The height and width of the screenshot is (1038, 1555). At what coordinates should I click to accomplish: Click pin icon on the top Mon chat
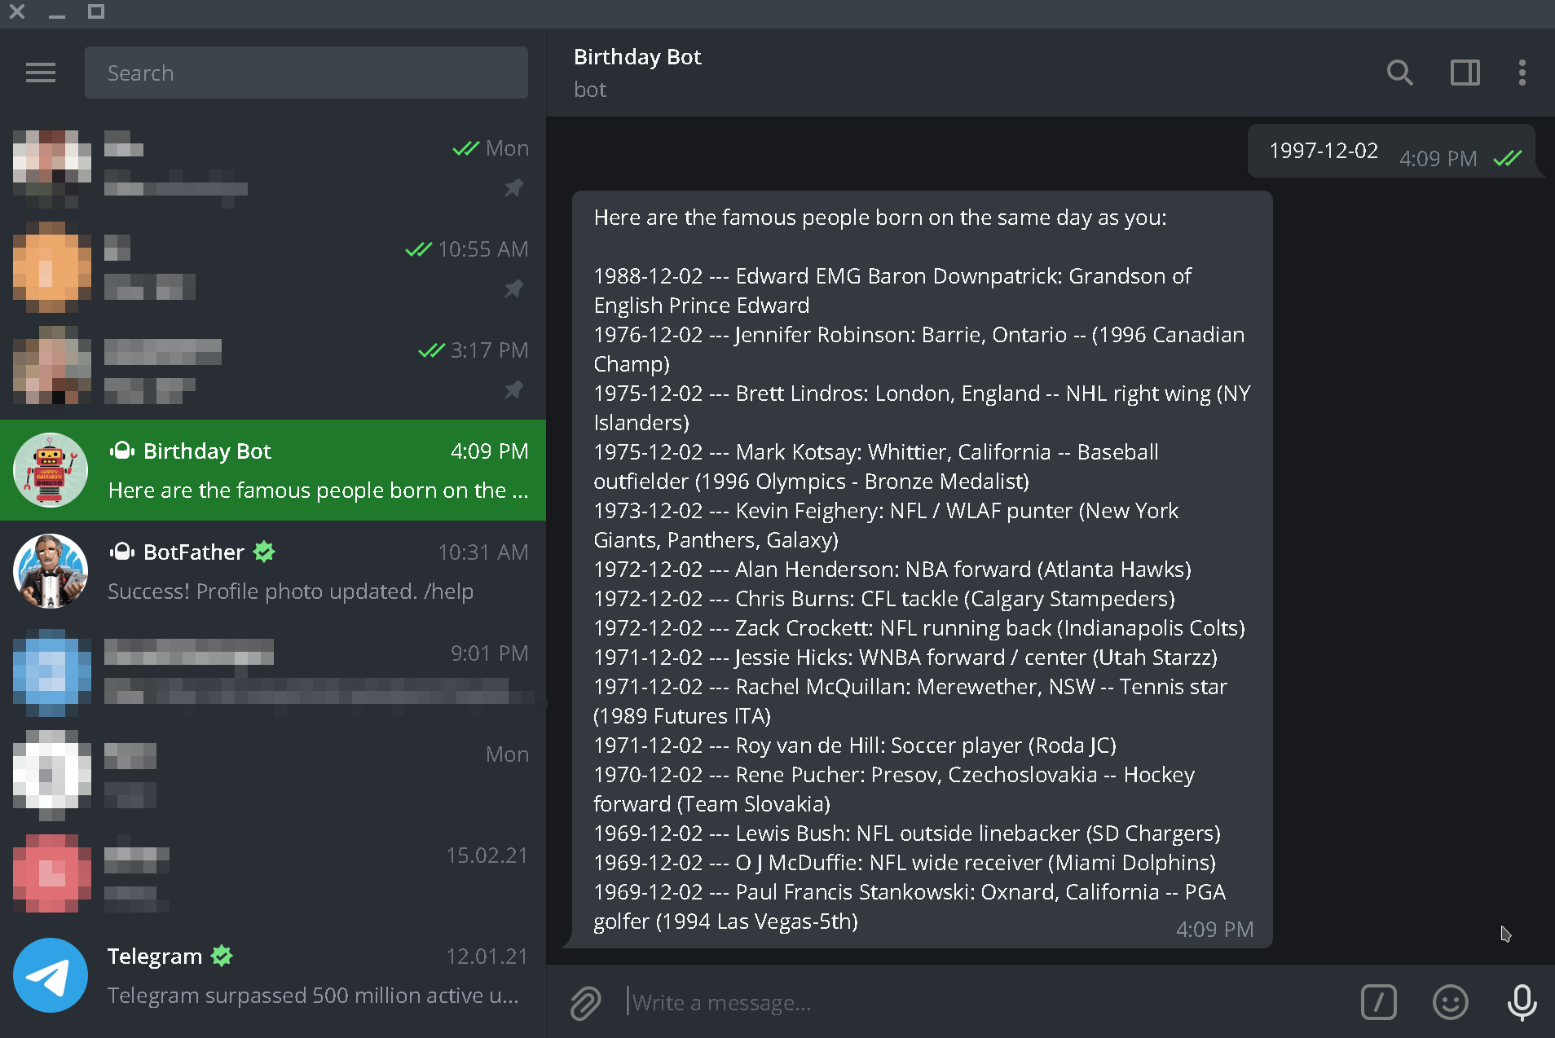pos(513,187)
